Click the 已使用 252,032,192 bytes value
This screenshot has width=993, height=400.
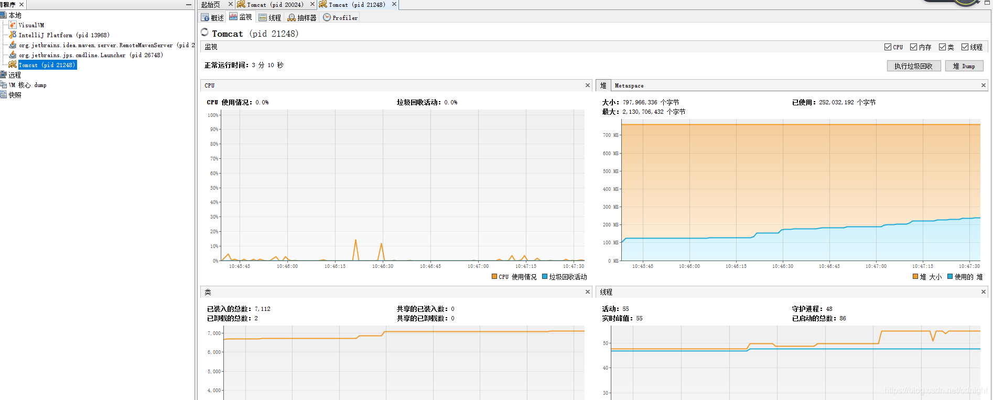pyautogui.click(x=847, y=102)
